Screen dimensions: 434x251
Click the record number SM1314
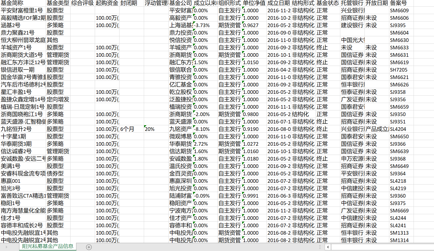click(399, 240)
